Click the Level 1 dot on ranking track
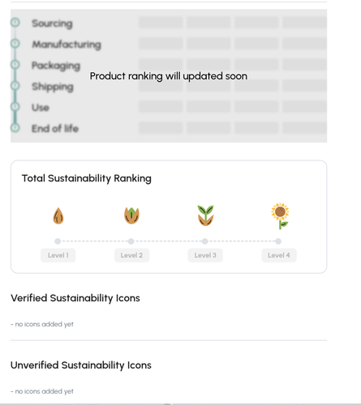This screenshot has height=405, width=361. (x=58, y=241)
